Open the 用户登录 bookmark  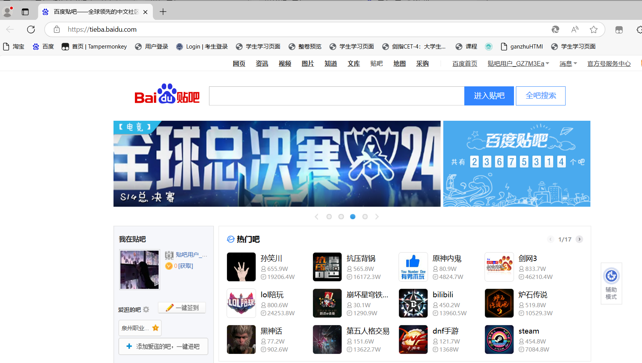click(x=152, y=47)
